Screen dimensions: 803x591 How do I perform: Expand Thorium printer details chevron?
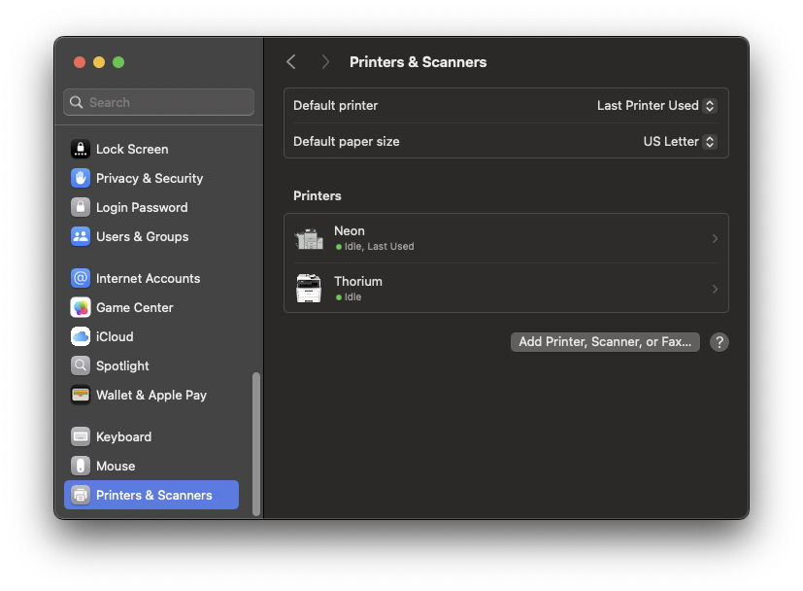point(715,289)
